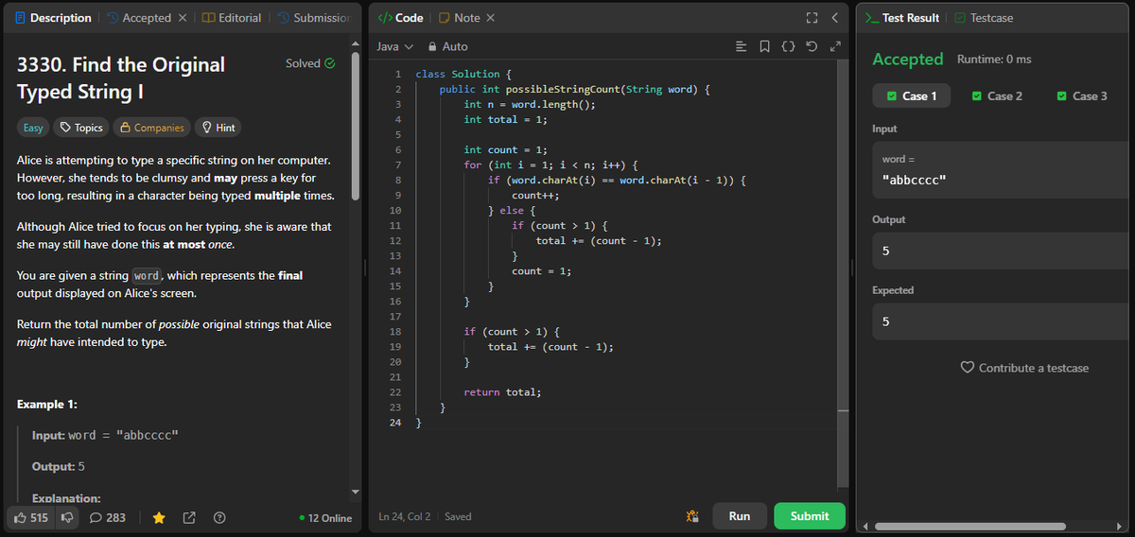Click the AI debug sparkle icon near Run

(691, 516)
